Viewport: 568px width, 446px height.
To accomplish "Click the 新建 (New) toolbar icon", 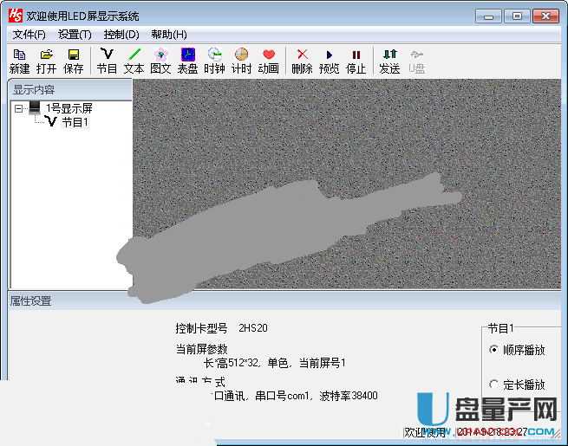I will coord(20,61).
